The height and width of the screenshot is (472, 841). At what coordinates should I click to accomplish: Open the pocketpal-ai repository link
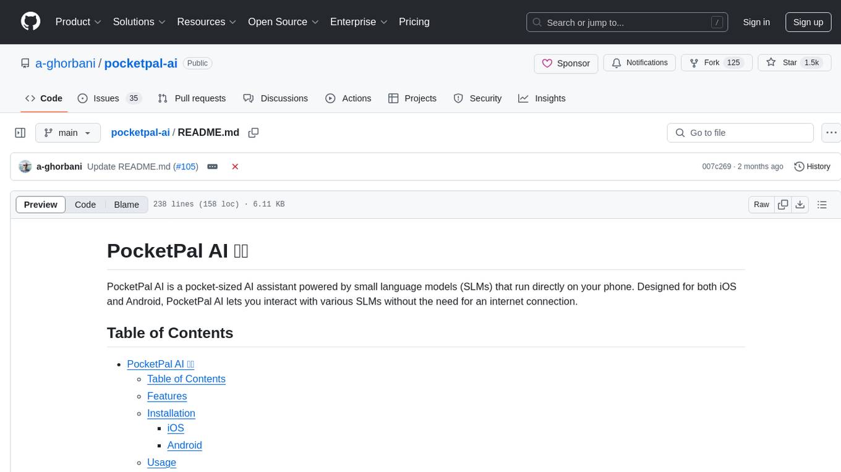(141, 63)
